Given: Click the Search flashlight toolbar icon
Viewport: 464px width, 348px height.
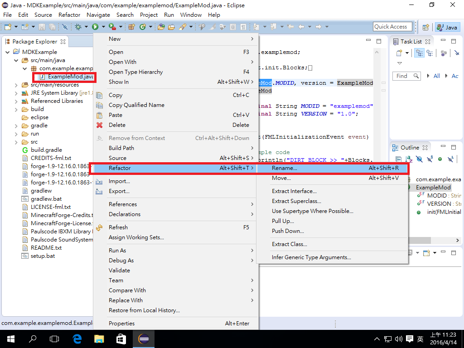Looking at the screenshot, I should click(x=182, y=27).
